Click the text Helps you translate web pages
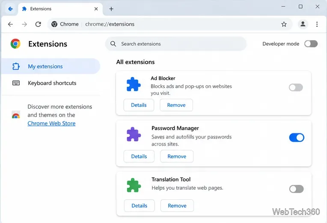 [x=187, y=188]
